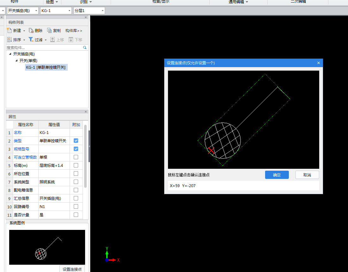Open 构件库>> library link
Viewport: 348px width, 272px height.
(x=74, y=30)
